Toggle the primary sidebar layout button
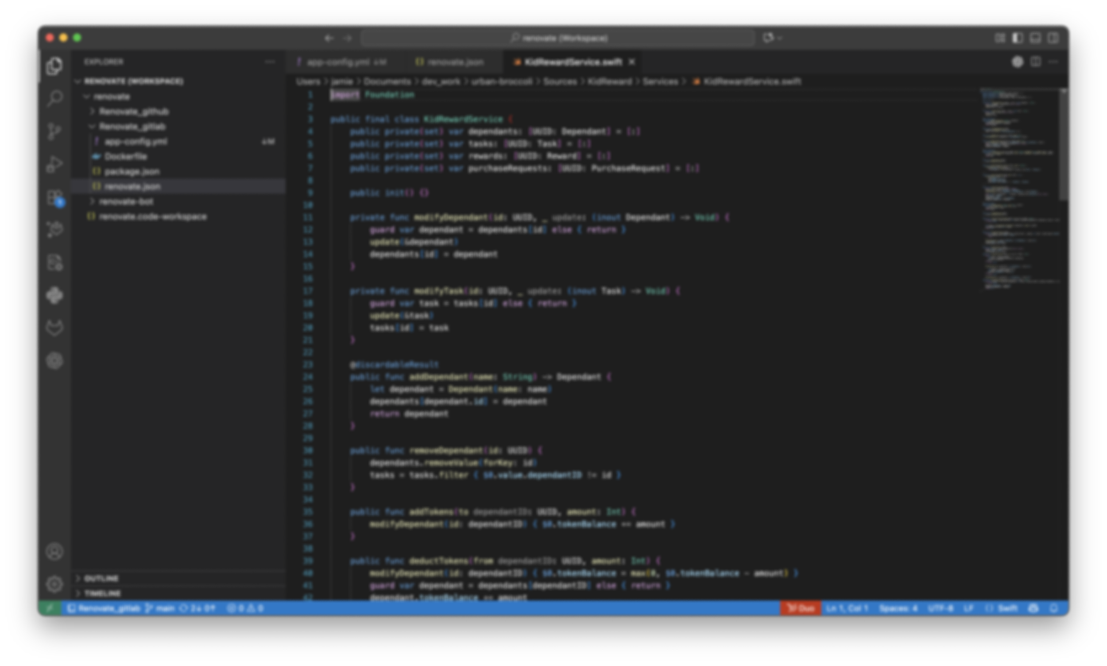1107x666 pixels. coord(1017,38)
